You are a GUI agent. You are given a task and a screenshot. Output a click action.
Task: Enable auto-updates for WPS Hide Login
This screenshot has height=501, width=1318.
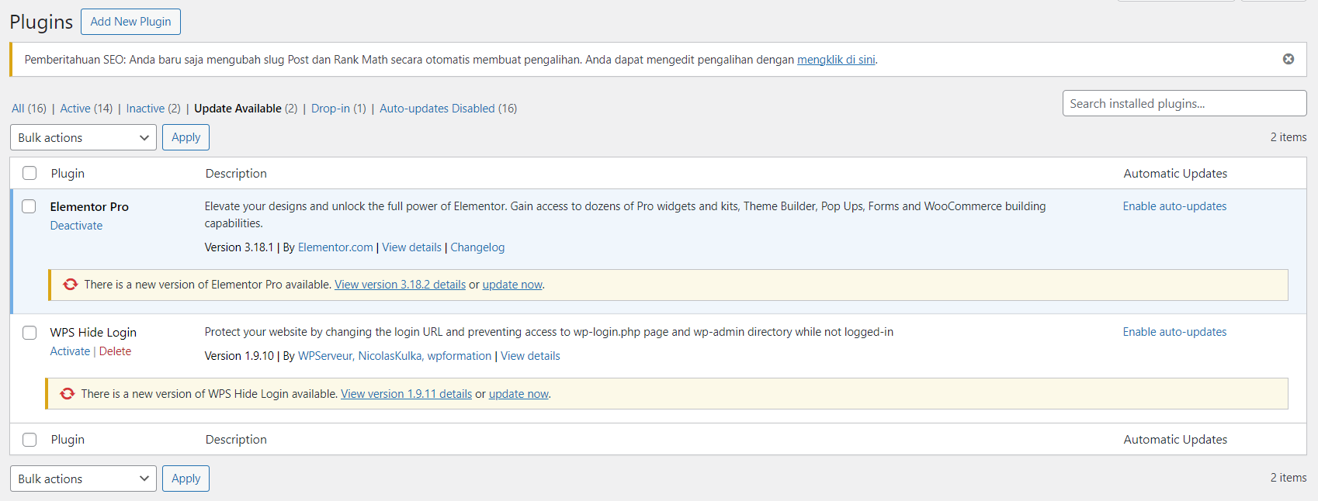tap(1174, 332)
